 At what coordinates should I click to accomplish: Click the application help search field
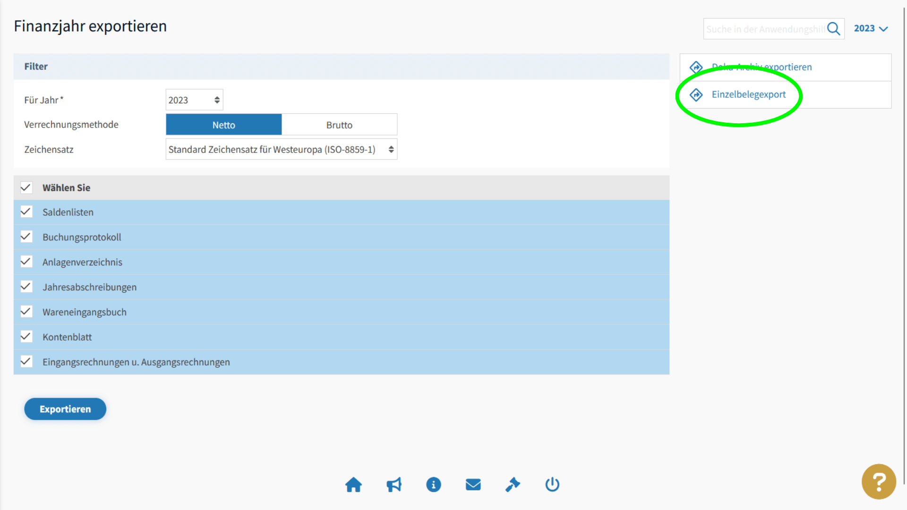764,29
